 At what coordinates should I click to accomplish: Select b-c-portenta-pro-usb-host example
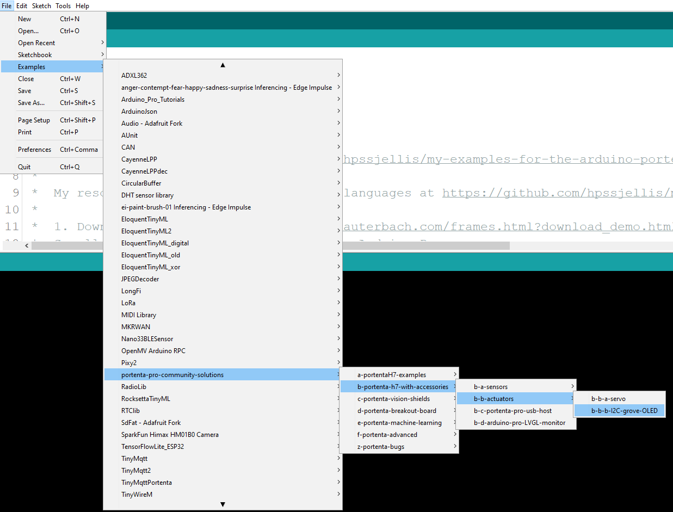[516, 411]
